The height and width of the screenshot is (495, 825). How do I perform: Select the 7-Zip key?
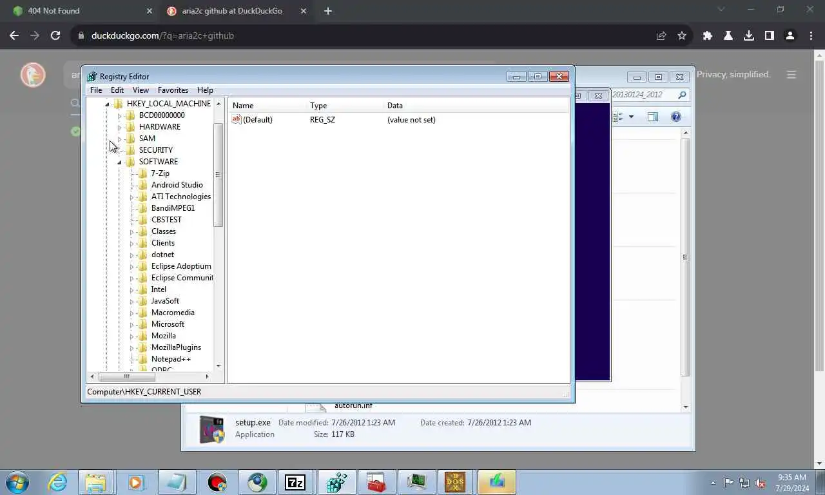tap(160, 173)
